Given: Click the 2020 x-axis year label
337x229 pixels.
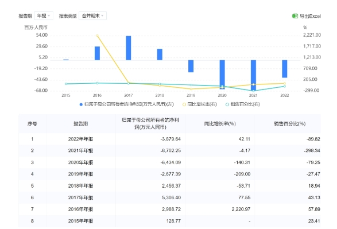Looking at the screenshot, I should [222, 96].
